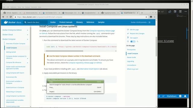Choose Search Google for selected text
Viewport: 193px width, 108px height.
tap(75, 85)
